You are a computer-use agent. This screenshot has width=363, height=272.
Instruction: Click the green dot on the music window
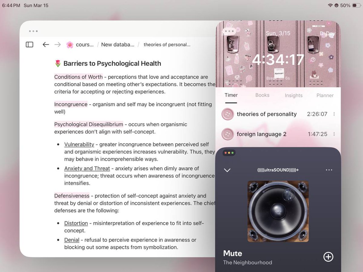click(232, 153)
